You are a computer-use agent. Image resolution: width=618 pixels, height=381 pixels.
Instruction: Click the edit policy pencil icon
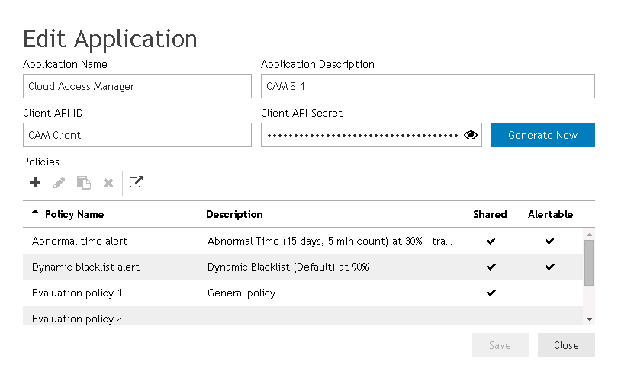60,183
